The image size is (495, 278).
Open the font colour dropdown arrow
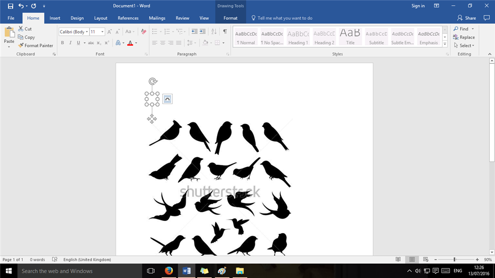click(x=136, y=43)
